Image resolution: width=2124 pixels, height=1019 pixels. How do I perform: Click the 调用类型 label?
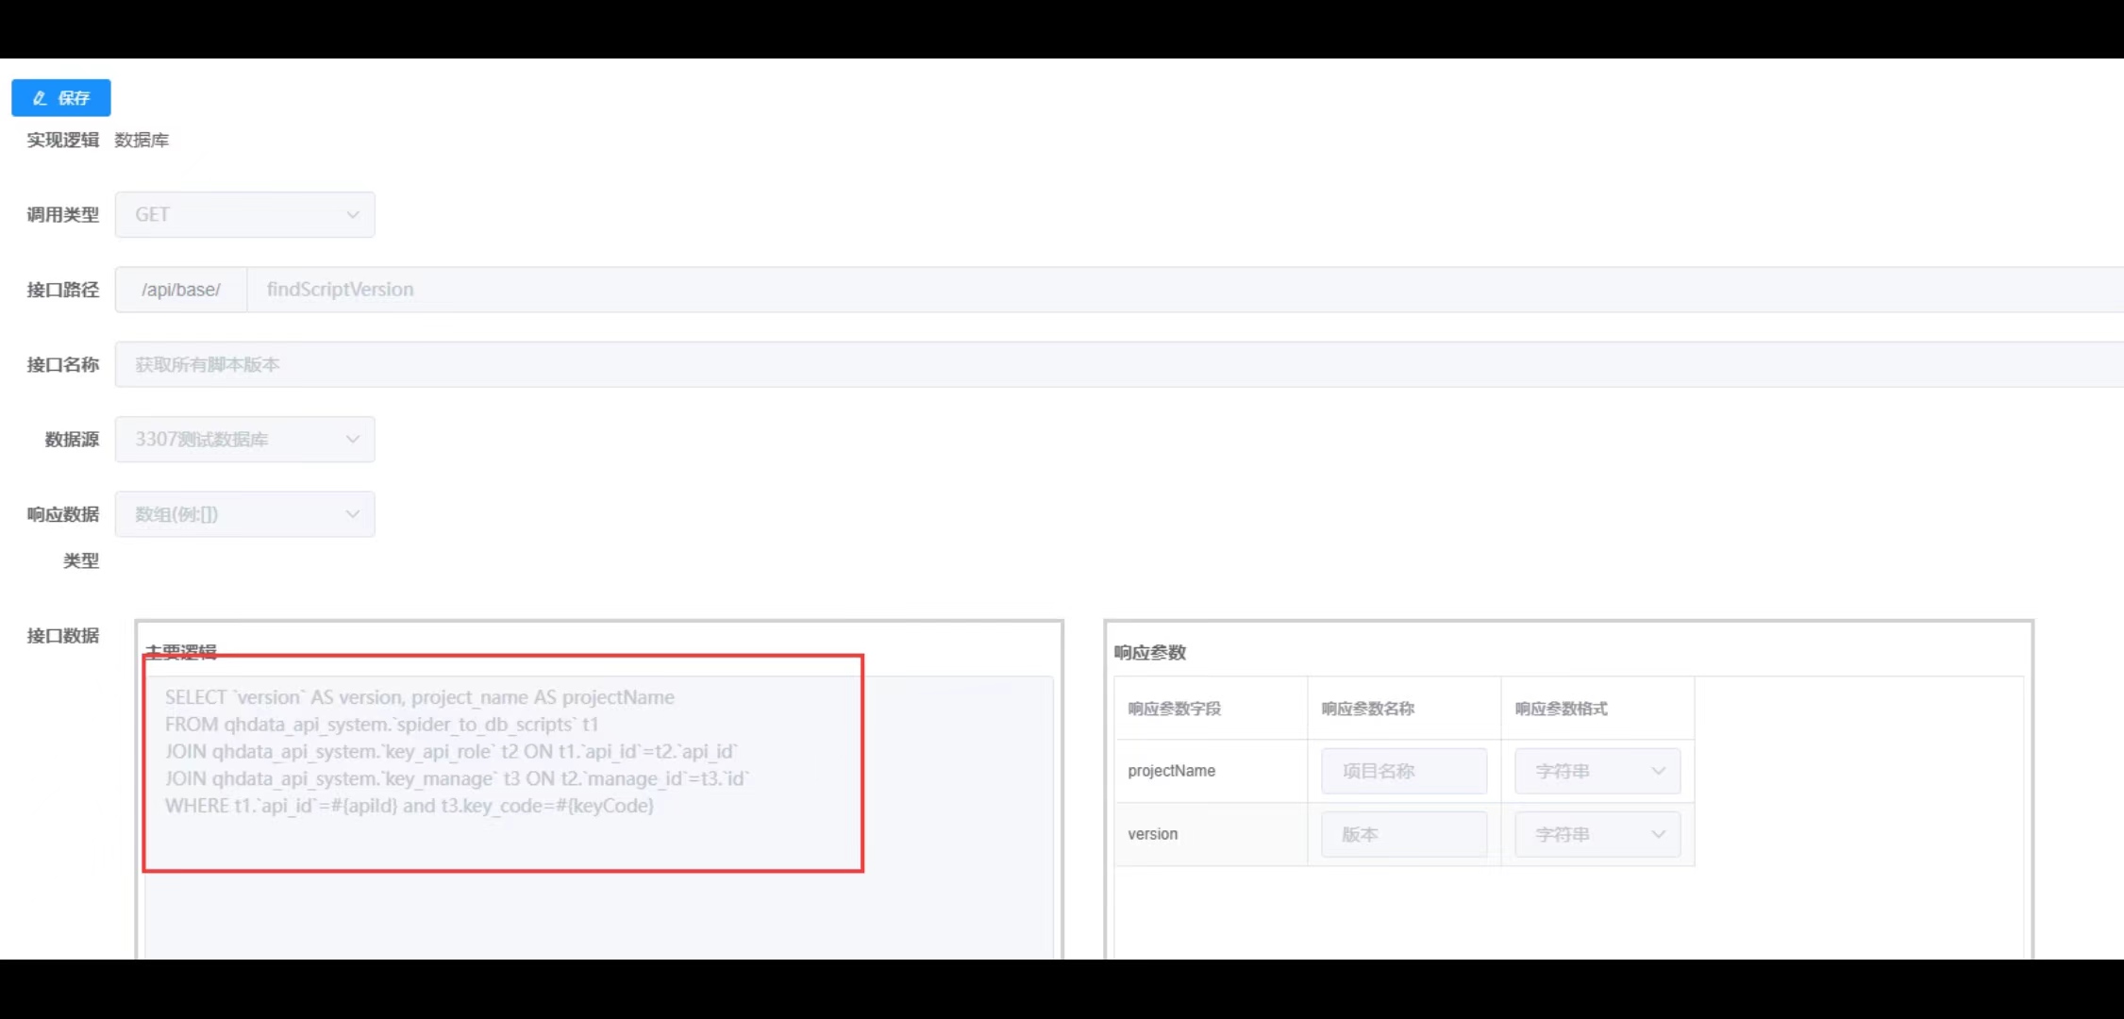(x=62, y=215)
